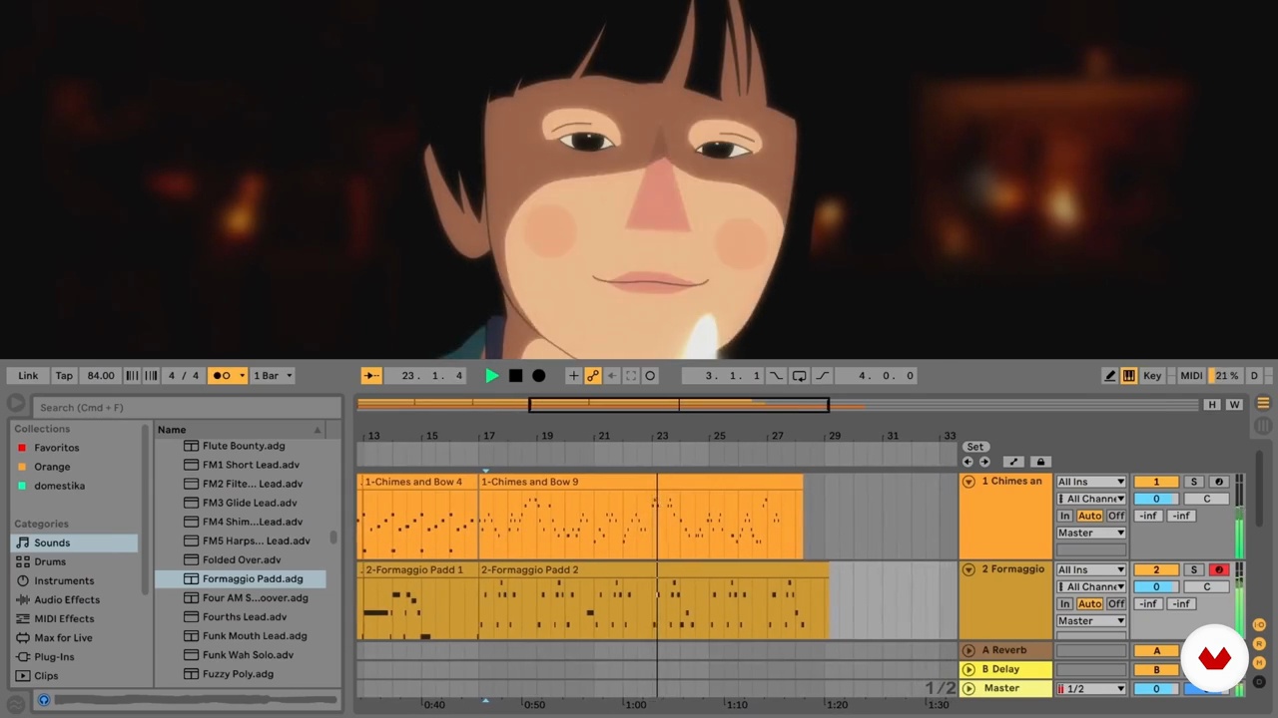Click the Arrangement Record button
The width and height of the screenshot is (1278, 718).
click(539, 376)
